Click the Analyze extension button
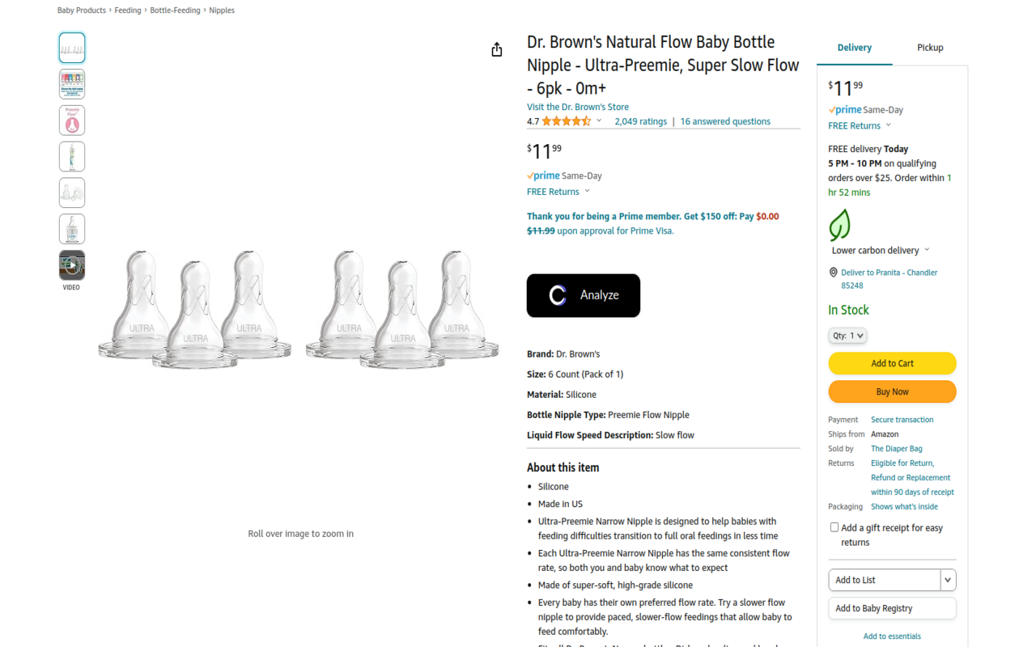This screenshot has width=1036, height=647. coord(583,295)
